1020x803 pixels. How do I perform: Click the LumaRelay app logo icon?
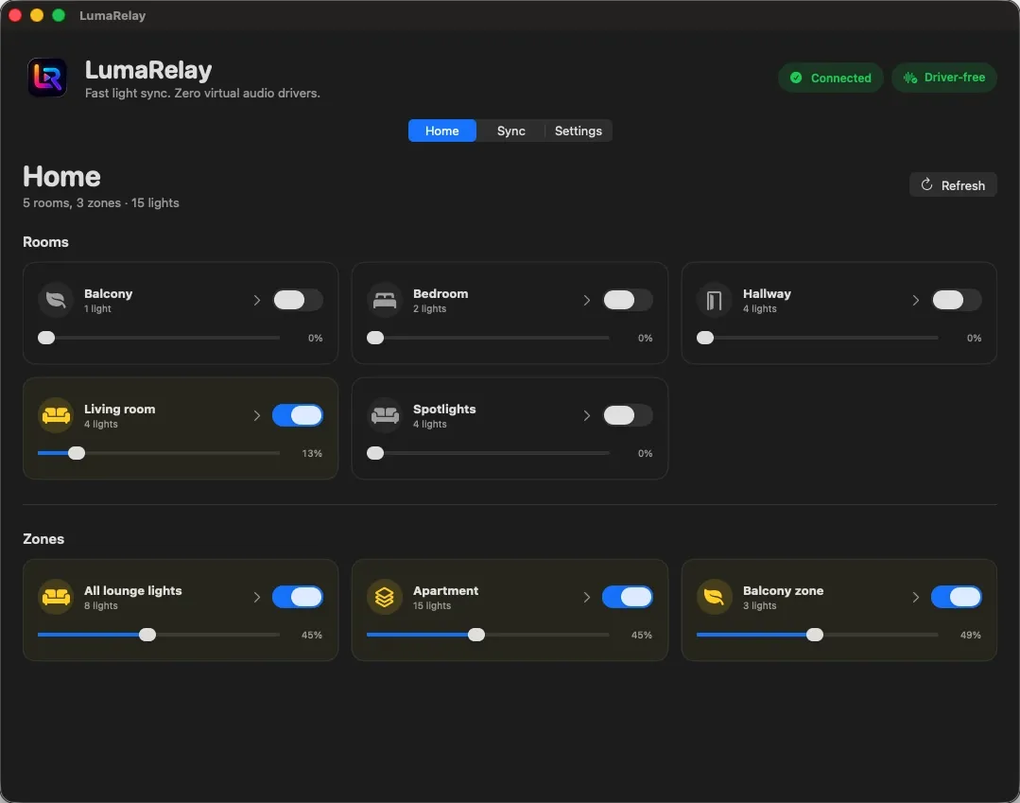point(47,78)
